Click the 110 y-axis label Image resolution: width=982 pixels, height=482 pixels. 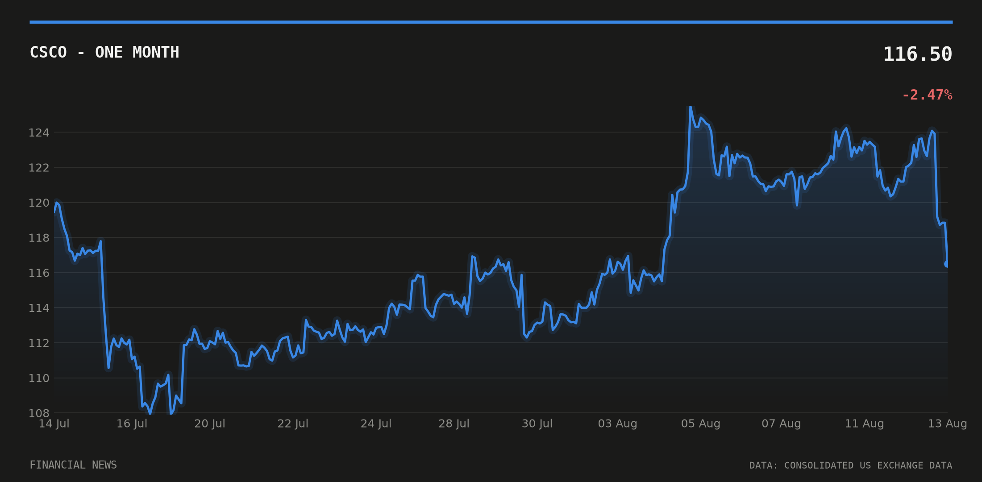coord(39,378)
